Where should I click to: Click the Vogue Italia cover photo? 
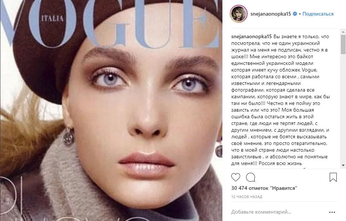(111, 110)
